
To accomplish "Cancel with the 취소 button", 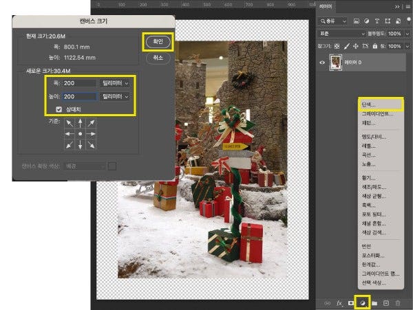I will coord(158,58).
